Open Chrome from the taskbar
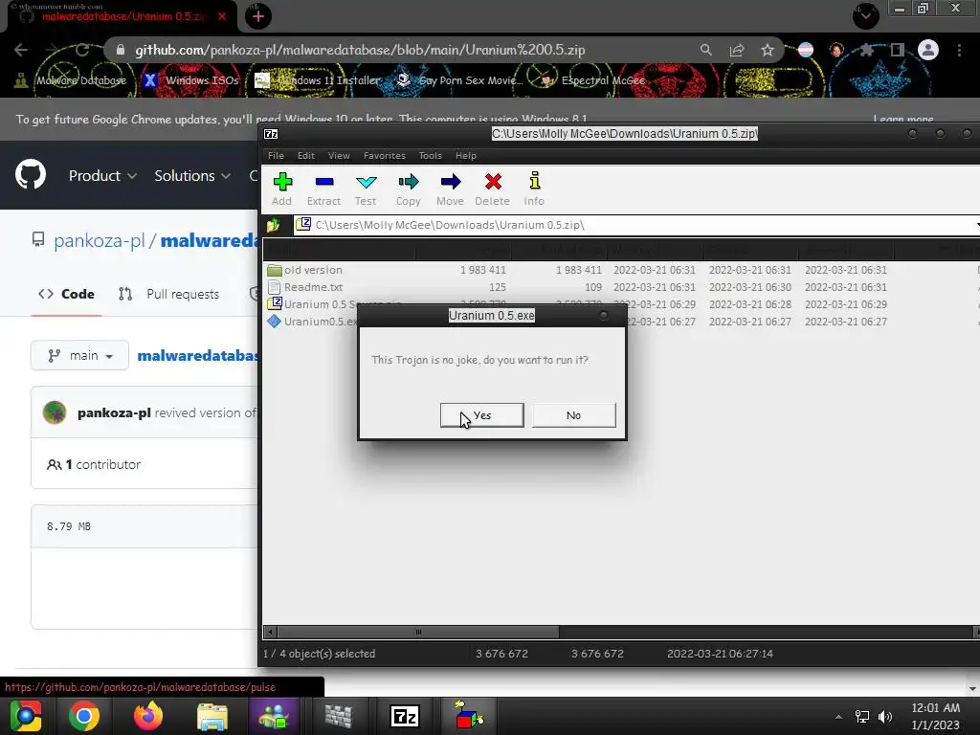This screenshot has height=735, width=980. pos(84,716)
